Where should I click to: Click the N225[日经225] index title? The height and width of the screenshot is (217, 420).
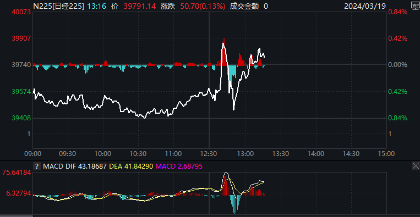point(58,6)
